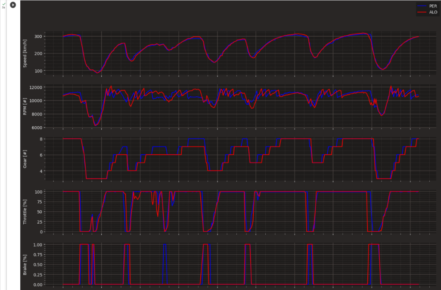Click the 6000 tick on RPM axis
441x290 pixels.
tap(37, 128)
